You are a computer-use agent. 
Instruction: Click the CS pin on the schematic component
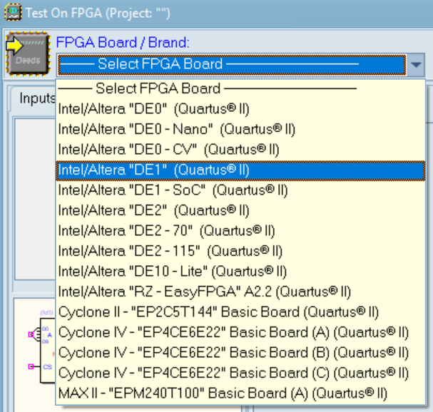pos(31,366)
